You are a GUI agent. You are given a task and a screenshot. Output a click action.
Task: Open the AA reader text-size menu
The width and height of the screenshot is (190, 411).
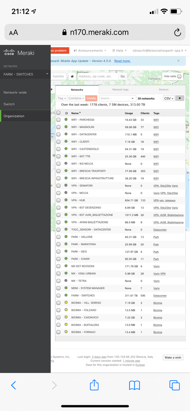click(14, 33)
